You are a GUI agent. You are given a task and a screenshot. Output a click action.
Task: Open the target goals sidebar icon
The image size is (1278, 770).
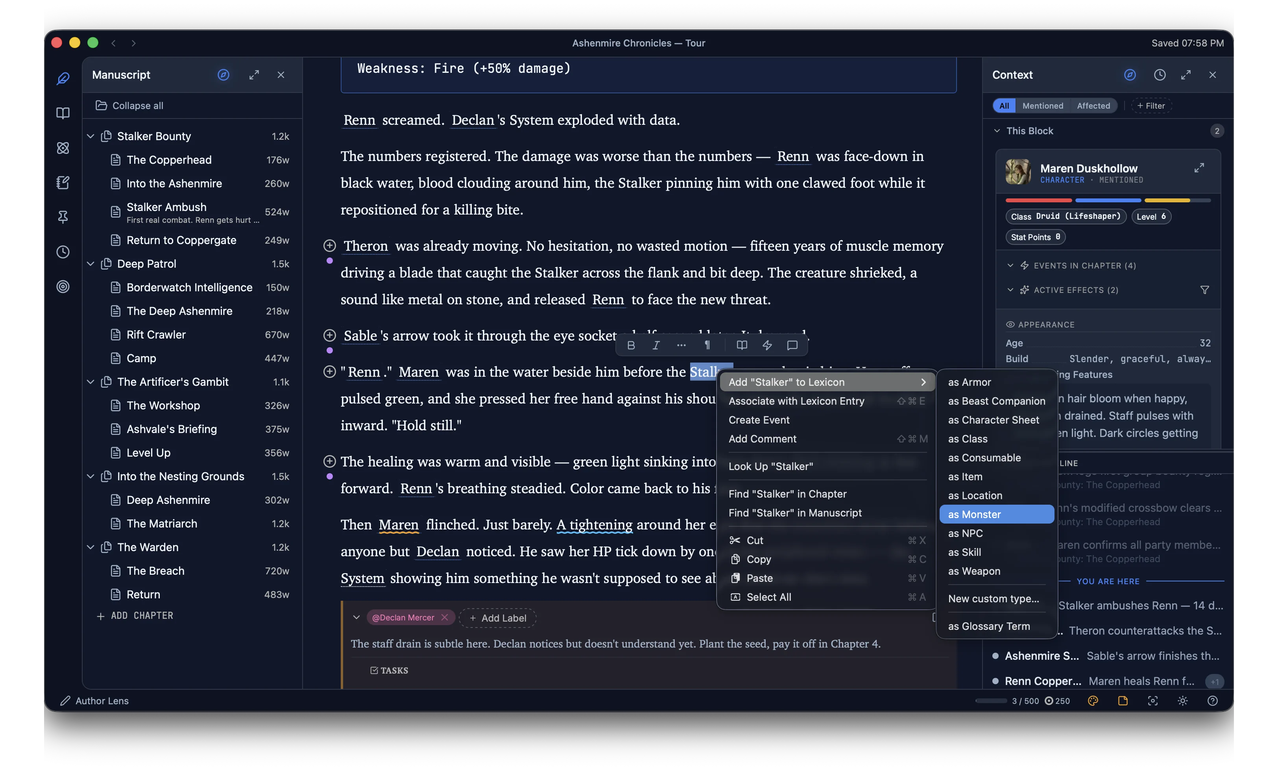coord(63,287)
